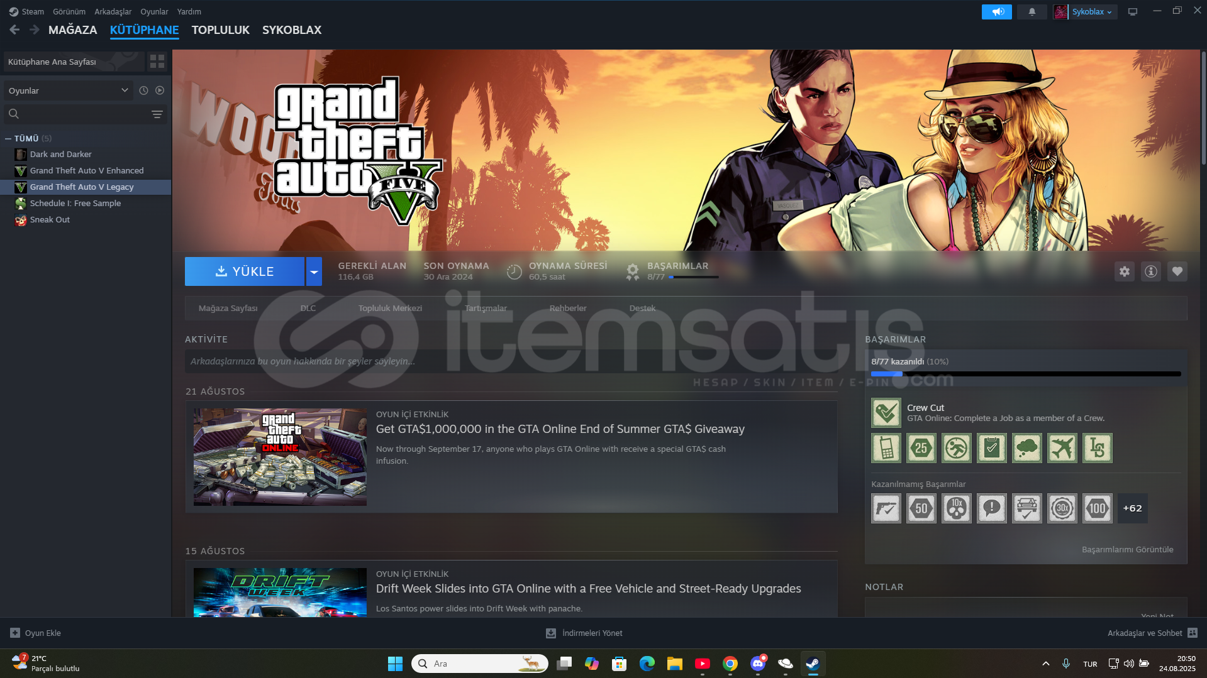Show ready-to-play games filter icon
The height and width of the screenshot is (678, 1207).
160,90
